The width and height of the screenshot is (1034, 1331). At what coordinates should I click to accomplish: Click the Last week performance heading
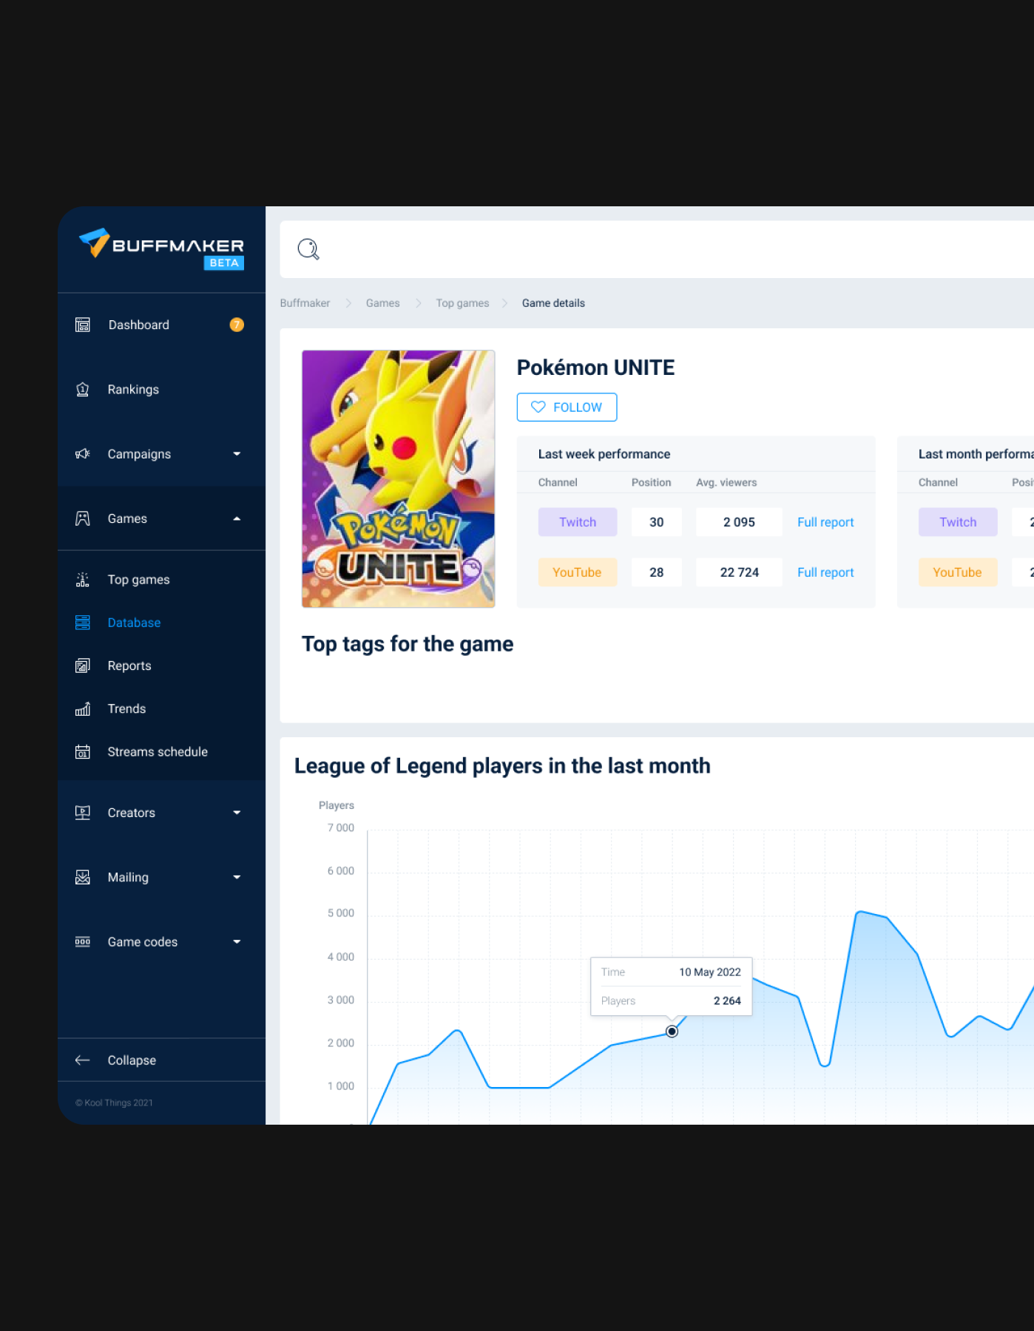[604, 454]
